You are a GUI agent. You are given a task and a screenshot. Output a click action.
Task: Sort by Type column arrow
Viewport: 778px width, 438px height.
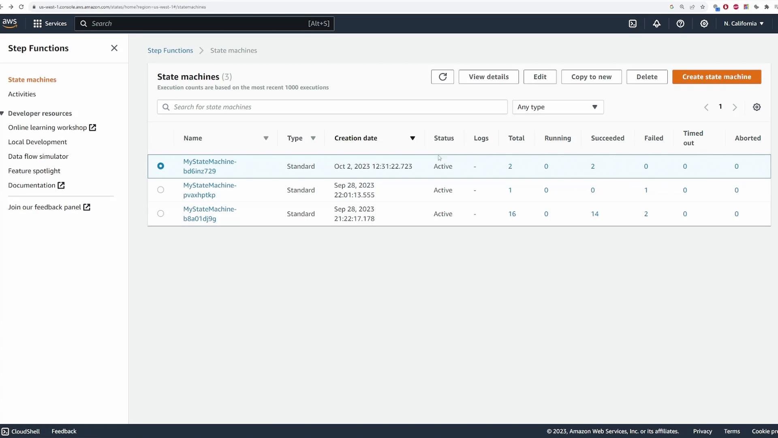click(313, 138)
